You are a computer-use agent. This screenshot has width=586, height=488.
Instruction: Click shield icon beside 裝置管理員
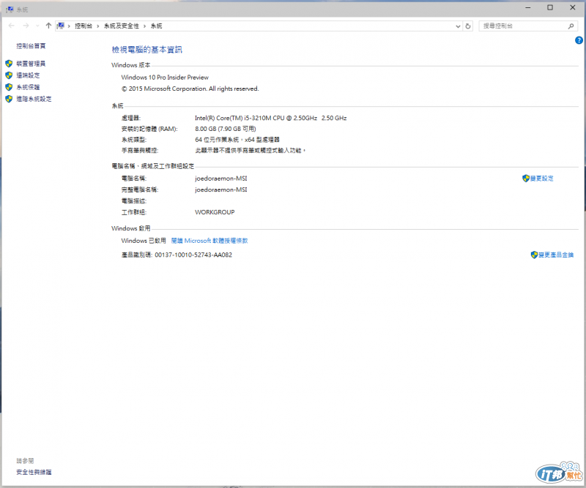[x=9, y=64]
